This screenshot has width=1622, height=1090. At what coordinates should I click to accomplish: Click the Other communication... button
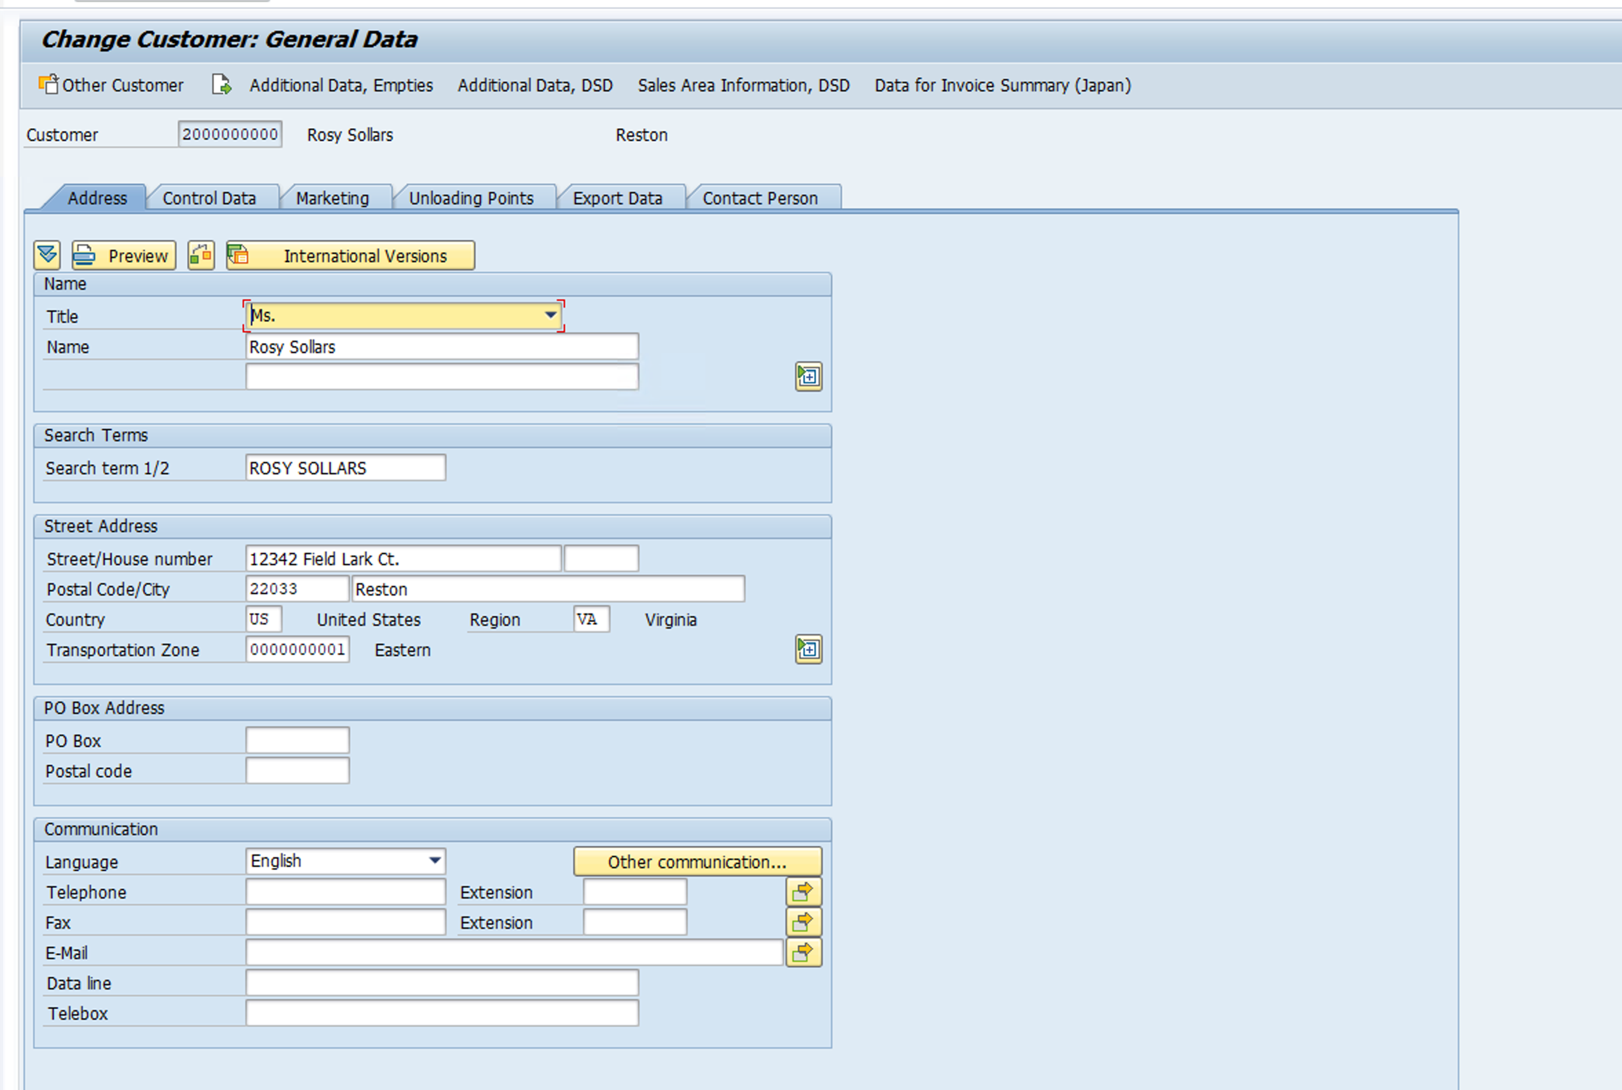click(697, 861)
